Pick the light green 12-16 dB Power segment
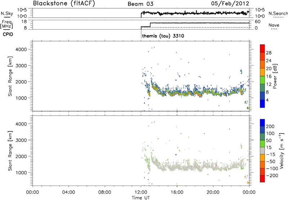 click(262, 80)
